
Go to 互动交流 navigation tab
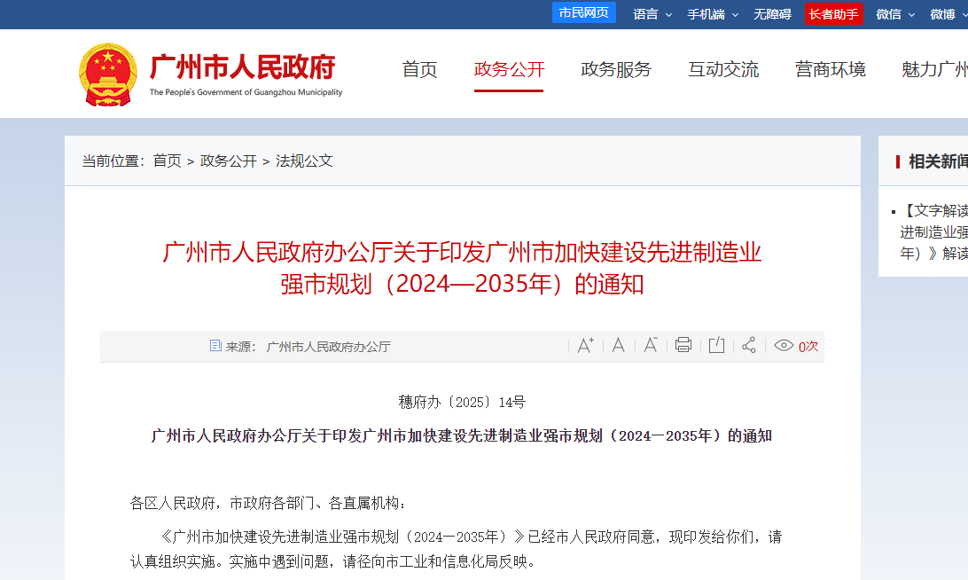[x=723, y=70]
